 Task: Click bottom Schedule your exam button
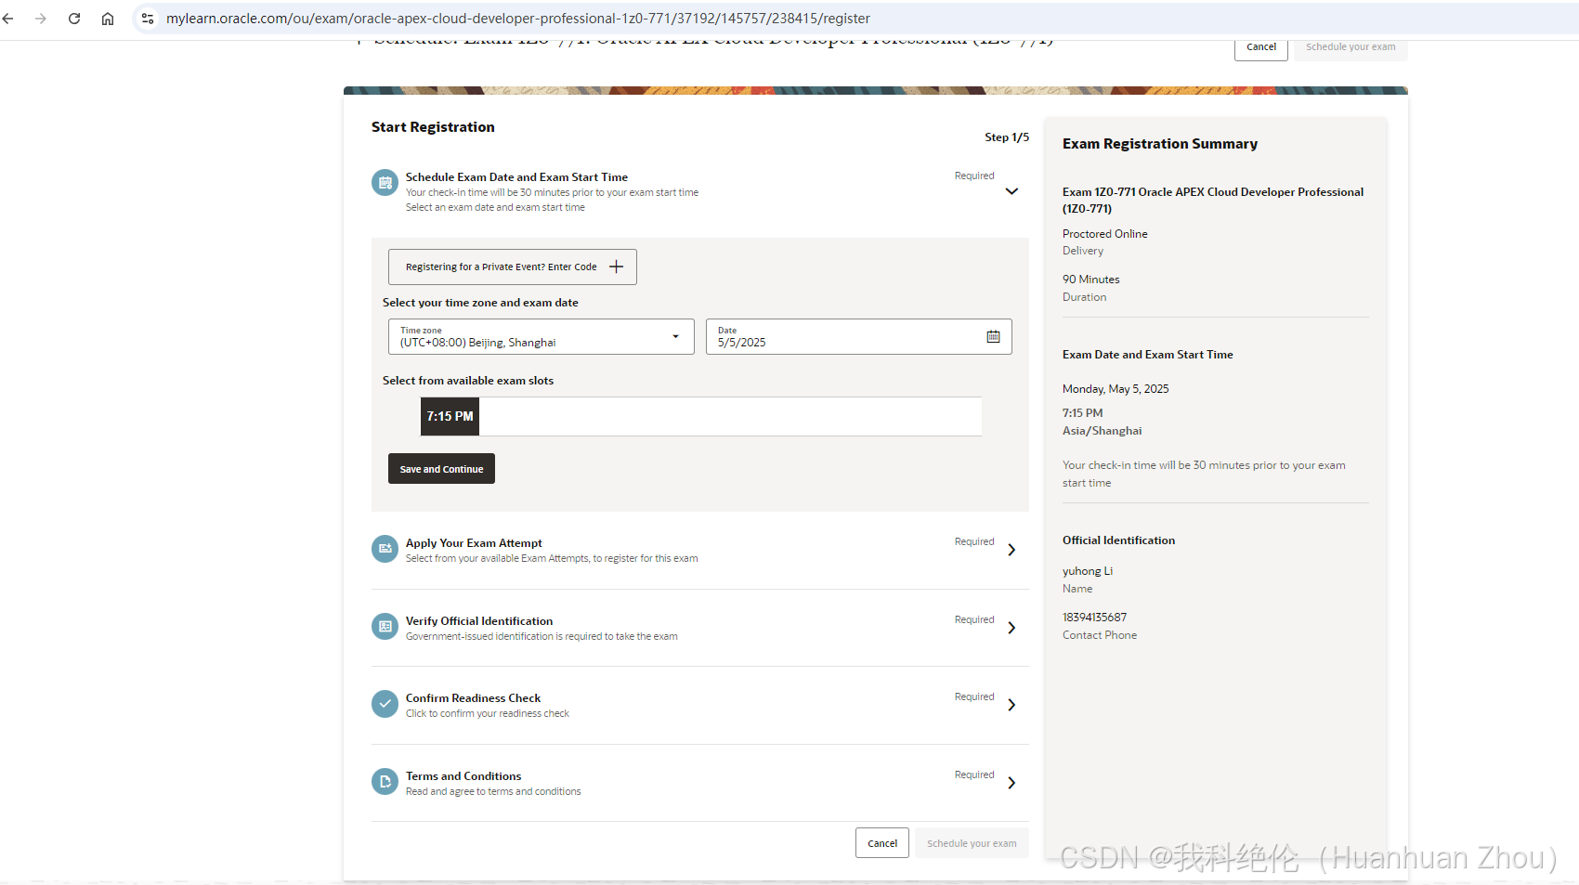(x=972, y=843)
